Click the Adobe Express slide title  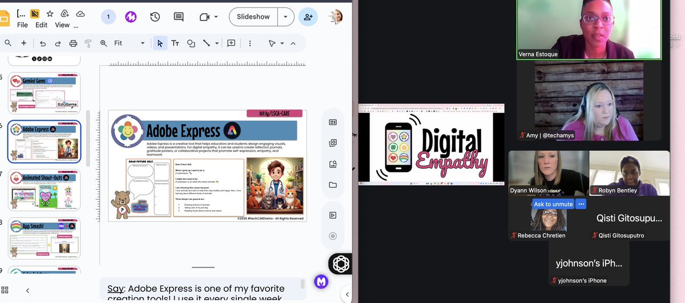[x=183, y=130]
